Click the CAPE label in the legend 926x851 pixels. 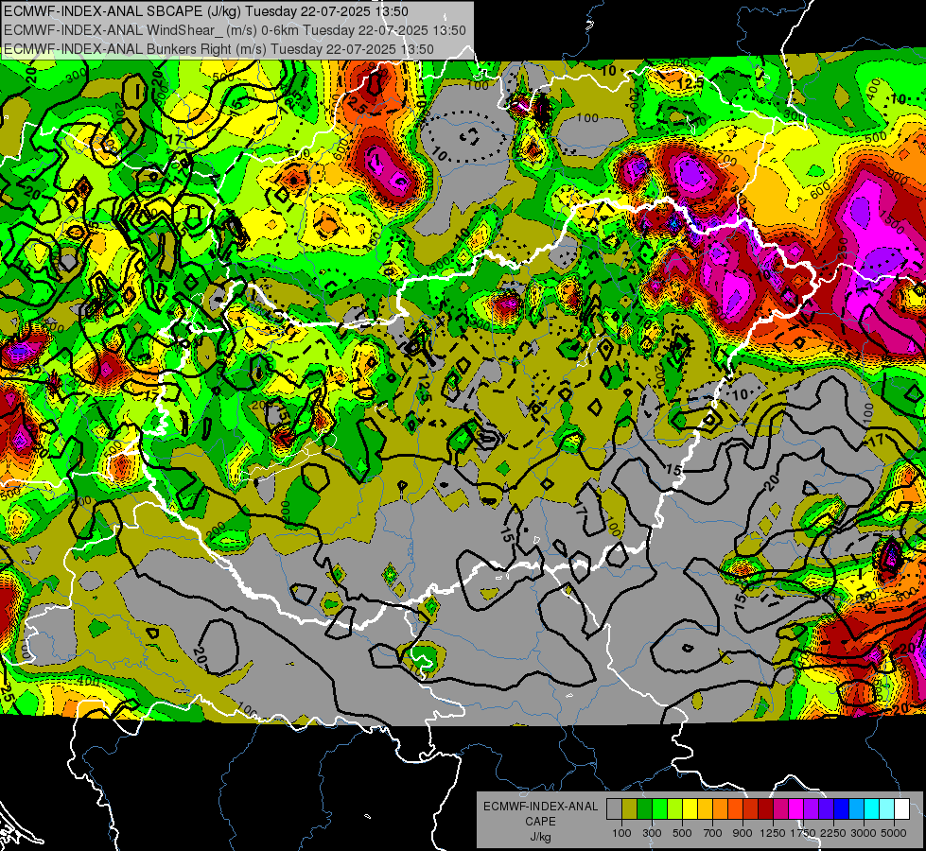coord(540,822)
